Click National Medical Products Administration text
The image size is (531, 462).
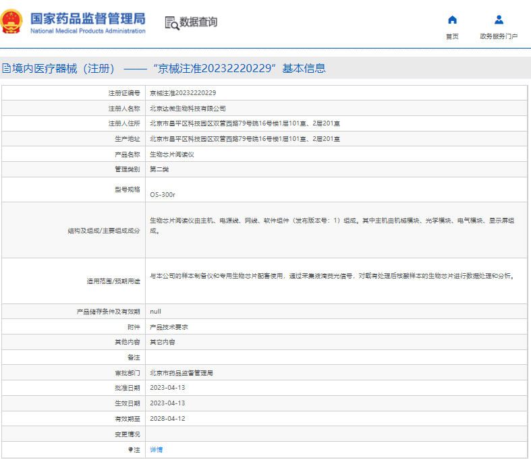point(88,31)
